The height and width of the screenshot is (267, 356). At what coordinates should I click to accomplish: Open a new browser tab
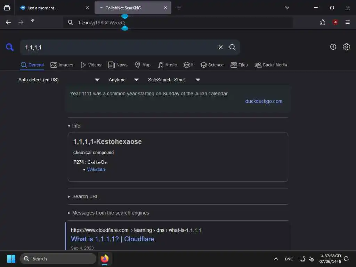pos(179,8)
